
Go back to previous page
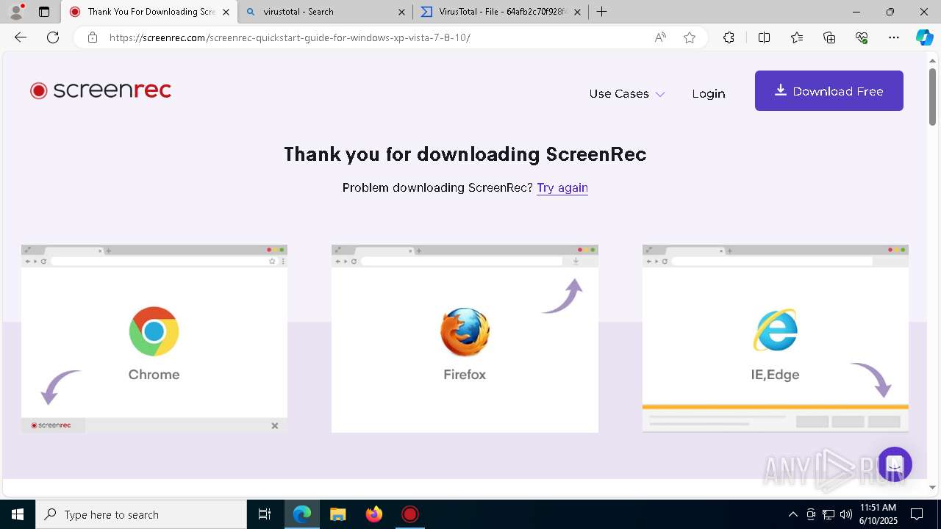coord(21,37)
